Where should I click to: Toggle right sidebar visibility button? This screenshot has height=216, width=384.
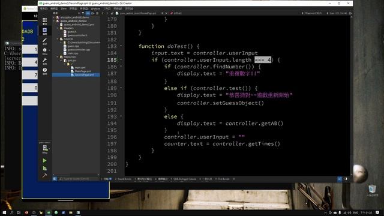[x=346, y=179]
